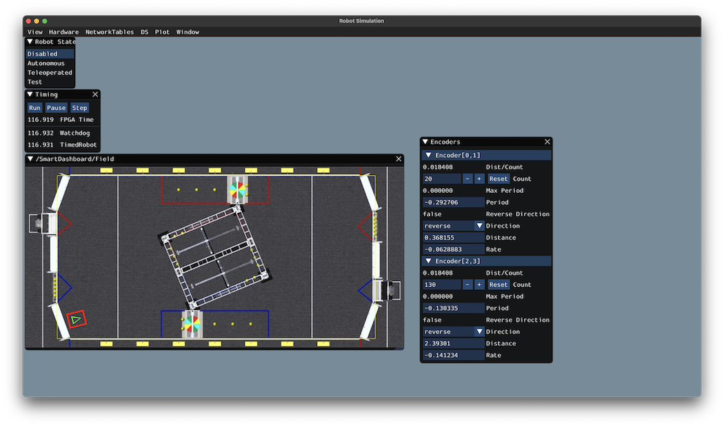Close the SmartDashboard Field window

399,159
